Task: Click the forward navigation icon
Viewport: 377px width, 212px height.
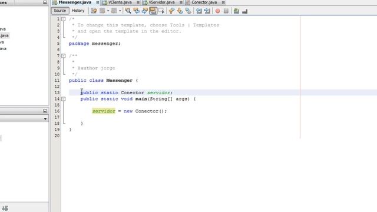Action: click(x=114, y=11)
